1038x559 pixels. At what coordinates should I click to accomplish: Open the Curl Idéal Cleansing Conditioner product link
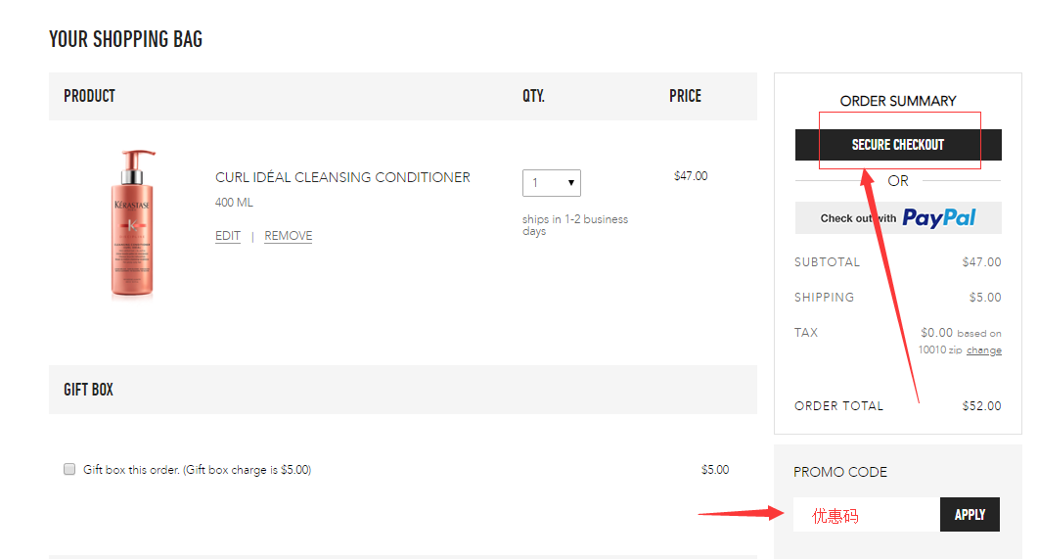(342, 177)
